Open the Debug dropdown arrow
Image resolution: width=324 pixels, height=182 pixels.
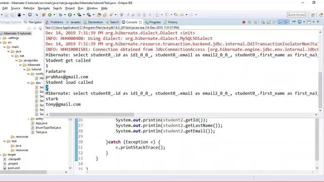pyautogui.click(x=65, y=15)
